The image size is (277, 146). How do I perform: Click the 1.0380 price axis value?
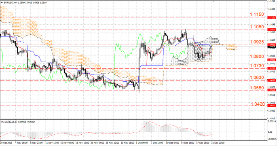pyautogui.click(x=272, y=111)
